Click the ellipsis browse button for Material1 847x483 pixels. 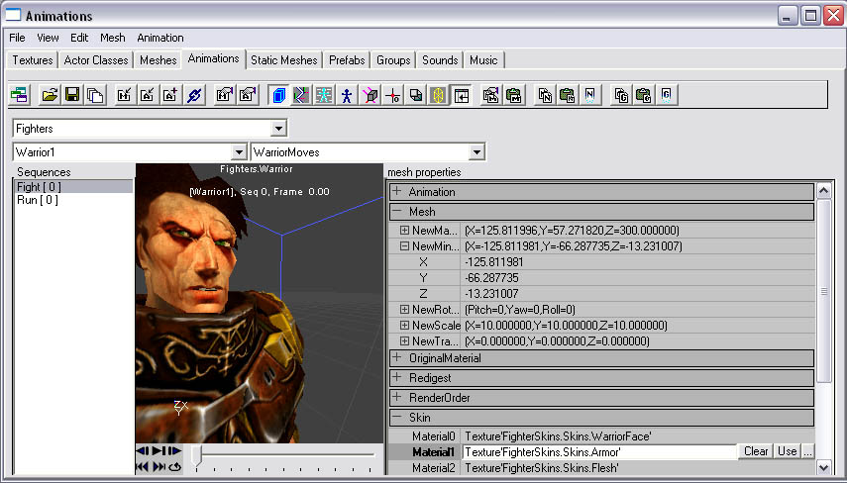(807, 451)
